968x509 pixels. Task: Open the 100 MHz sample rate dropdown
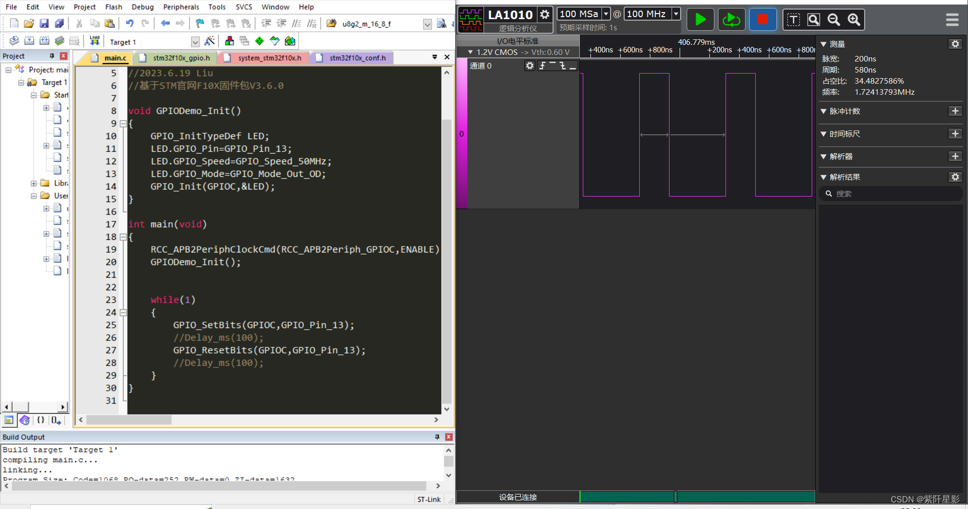pos(676,14)
